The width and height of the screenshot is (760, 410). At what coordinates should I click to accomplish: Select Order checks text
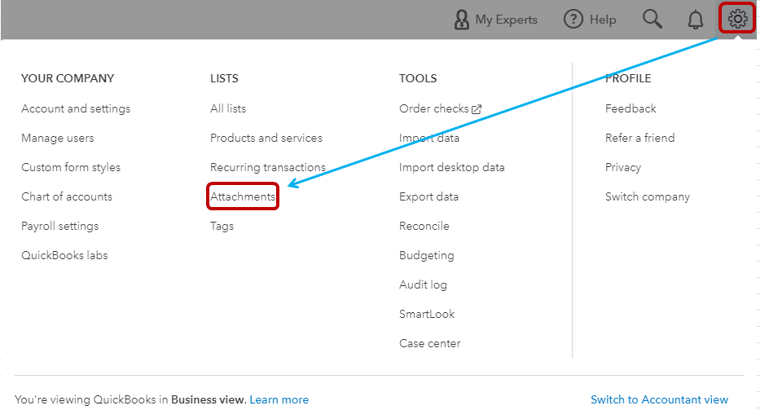pos(434,108)
